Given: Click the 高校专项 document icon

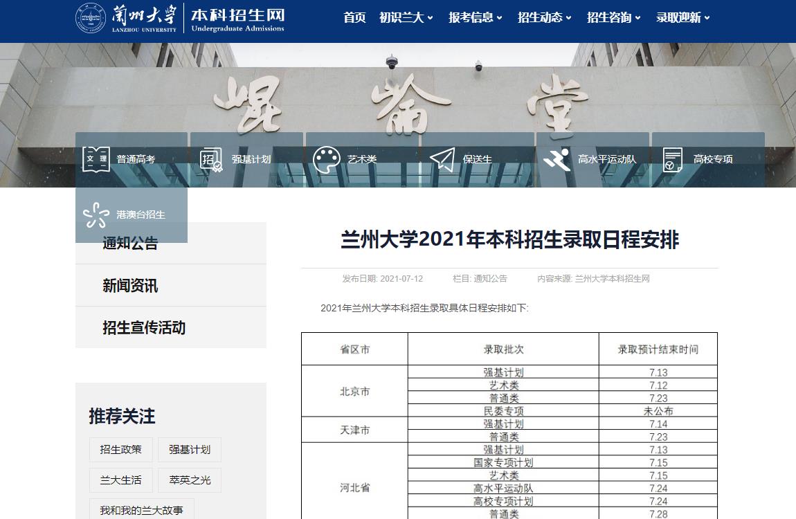Looking at the screenshot, I should (x=672, y=159).
